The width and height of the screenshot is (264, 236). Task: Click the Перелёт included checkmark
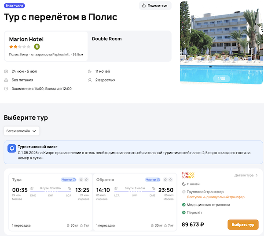pos(183,213)
